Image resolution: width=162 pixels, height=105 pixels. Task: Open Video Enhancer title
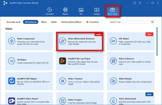[x=126, y=59]
